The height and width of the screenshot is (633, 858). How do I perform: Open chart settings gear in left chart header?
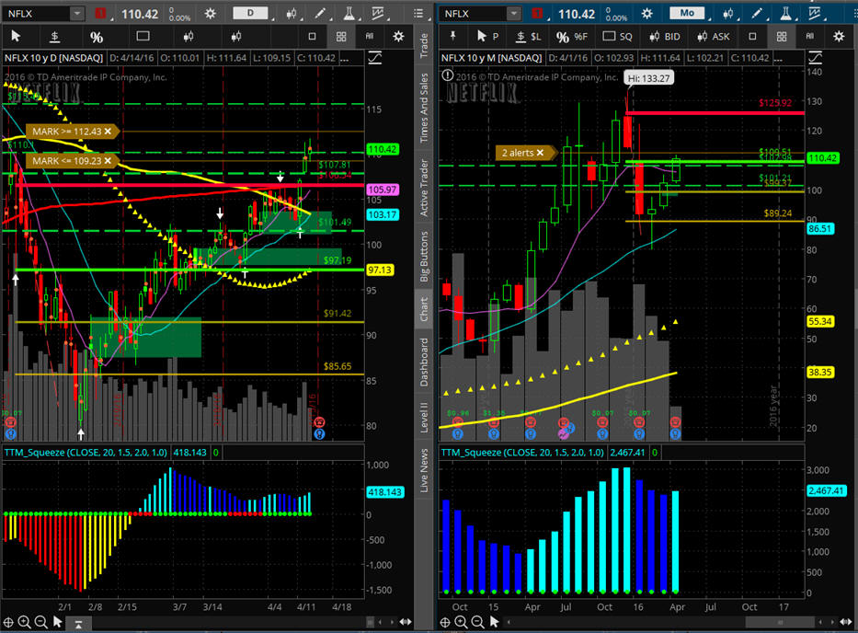tap(212, 14)
